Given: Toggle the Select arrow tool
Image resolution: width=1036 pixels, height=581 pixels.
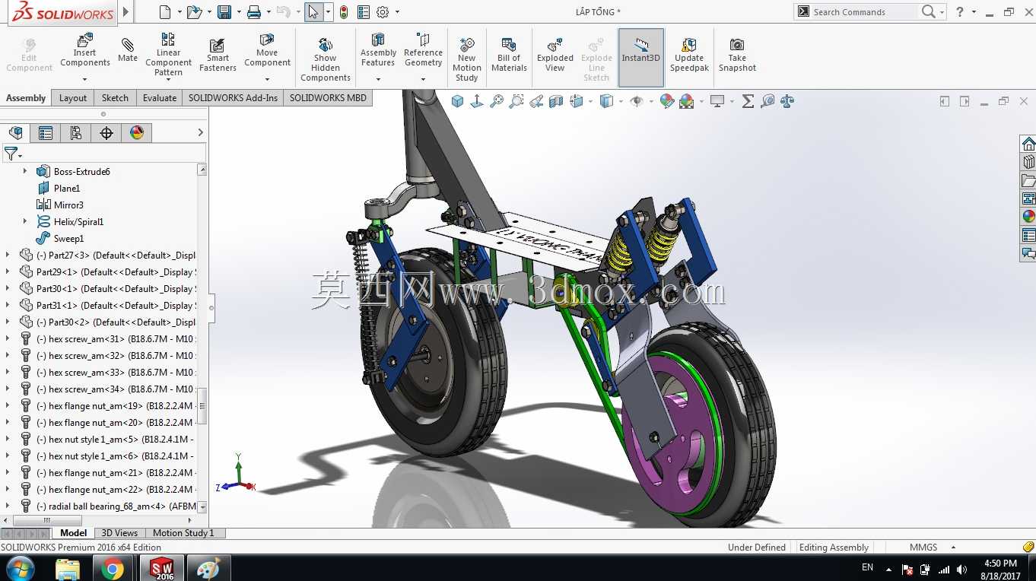Looking at the screenshot, I should point(313,12).
